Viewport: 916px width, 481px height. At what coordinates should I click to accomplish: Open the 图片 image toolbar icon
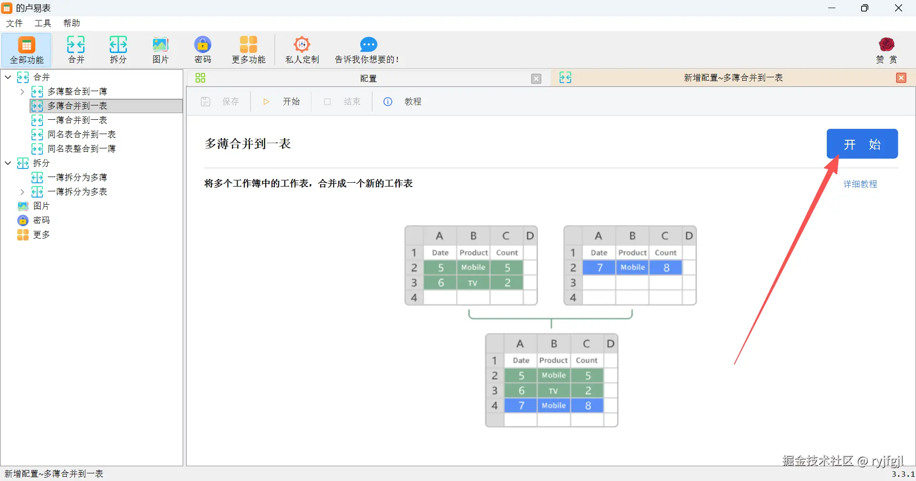click(160, 50)
